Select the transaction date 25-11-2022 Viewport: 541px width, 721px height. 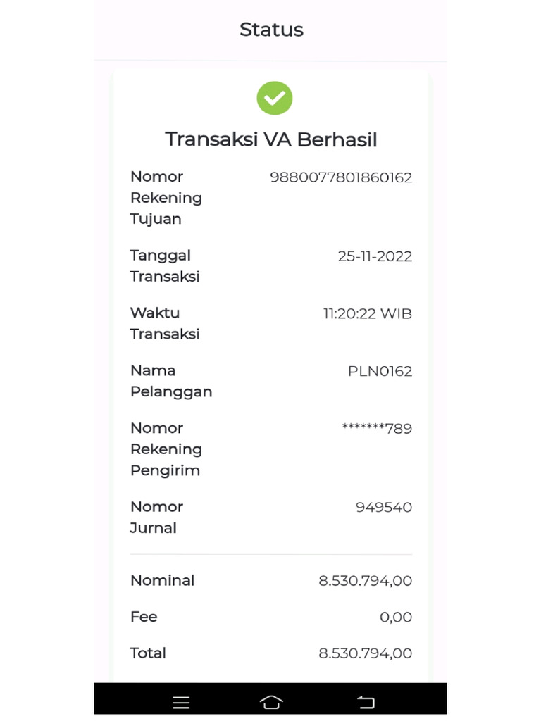pyautogui.click(x=375, y=256)
